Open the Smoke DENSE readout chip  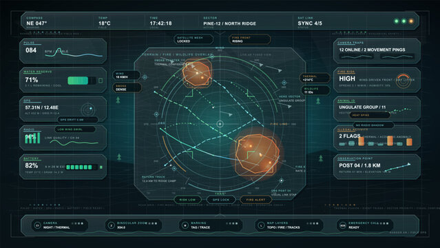127,87
